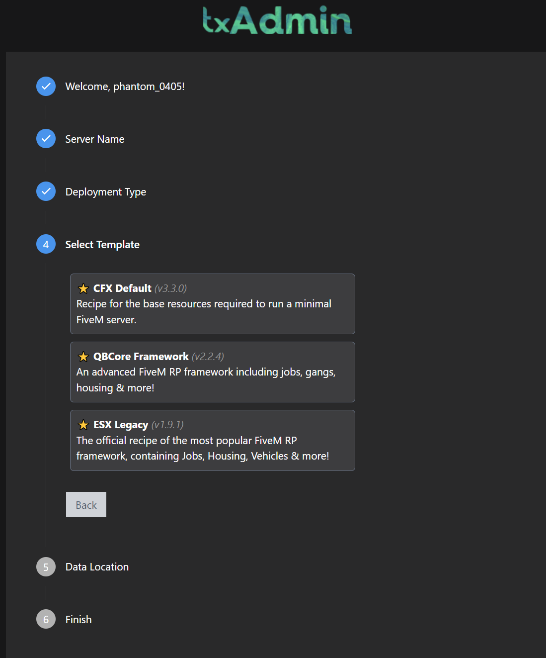Click the Welcome, phantom_0405 greeting text
The image size is (546, 658).
click(x=125, y=86)
